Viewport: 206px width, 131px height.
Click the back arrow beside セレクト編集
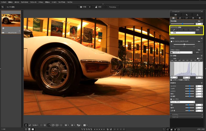[3, 7]
